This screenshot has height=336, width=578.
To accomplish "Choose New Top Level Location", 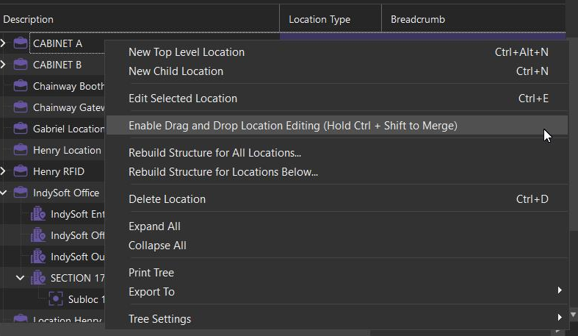I will pos(187,52).
